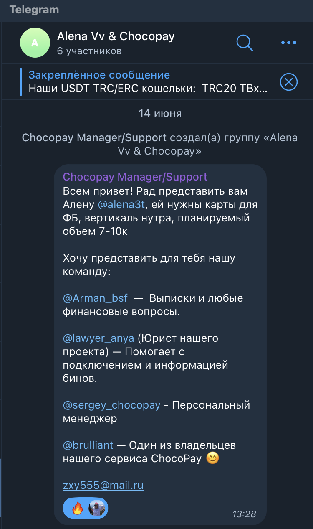Click the 6 участников member count
This screenshot has width=313, height=529.
click(x=89, y=51)
